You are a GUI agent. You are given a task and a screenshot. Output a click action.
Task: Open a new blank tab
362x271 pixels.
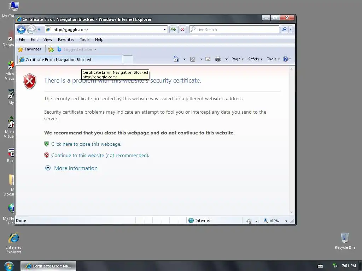point(128,60)
